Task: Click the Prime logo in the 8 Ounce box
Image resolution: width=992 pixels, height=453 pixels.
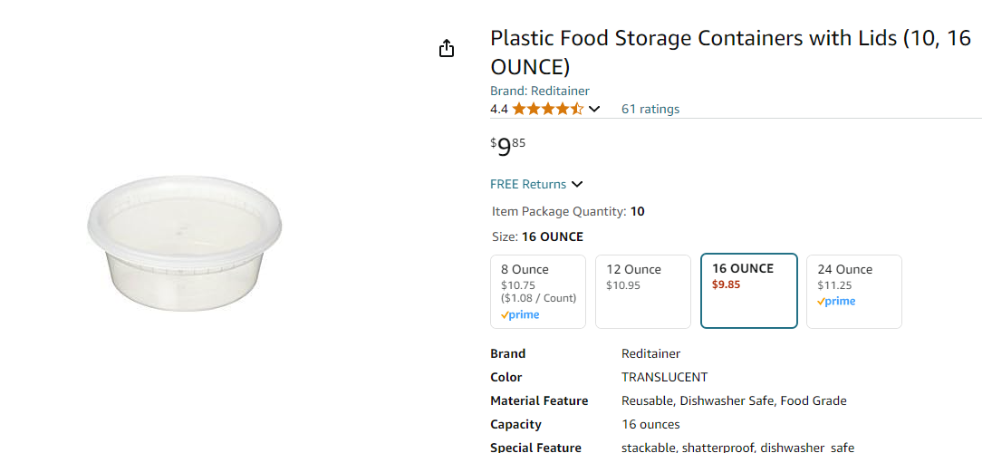Action: [x=520, y=315]
